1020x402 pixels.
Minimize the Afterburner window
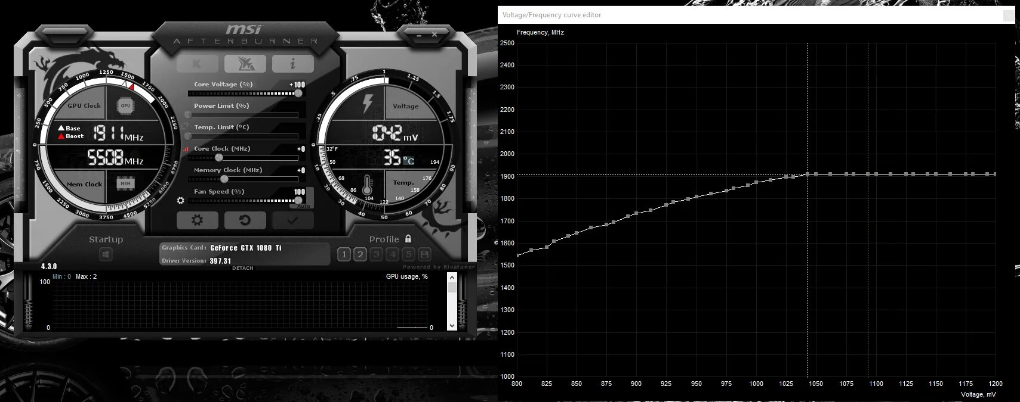418,35
